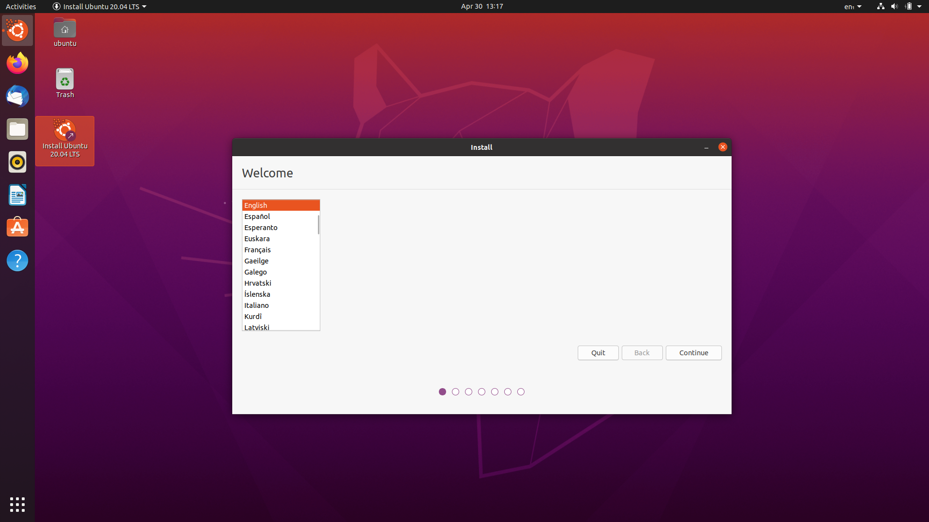Launch LibreOffice Writer from the dock
This screenshot has height=522, width=929.
click(17, 195)
